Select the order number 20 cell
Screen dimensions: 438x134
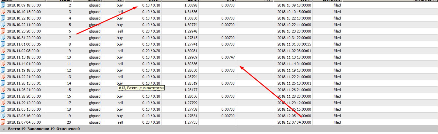(69, 122)
